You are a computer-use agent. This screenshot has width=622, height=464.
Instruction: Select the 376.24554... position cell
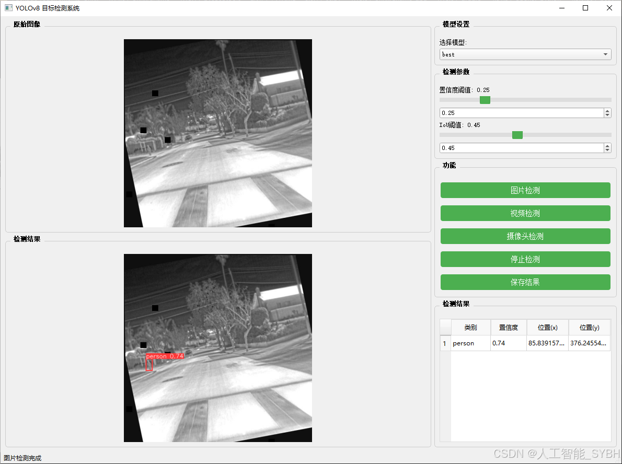[x=590, y=343]
